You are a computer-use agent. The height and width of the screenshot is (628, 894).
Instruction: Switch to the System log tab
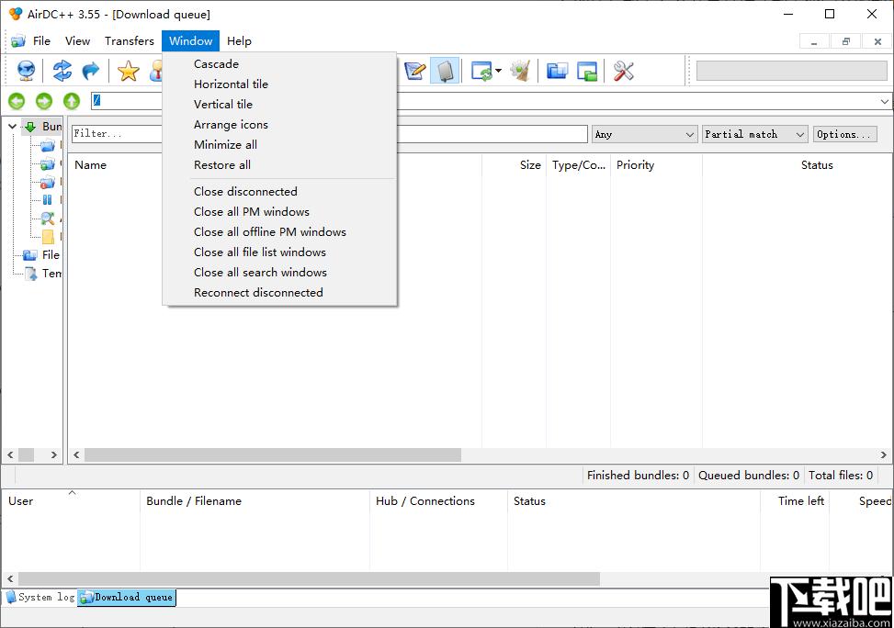(x=40, y=597)
